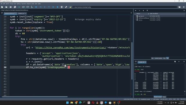
Task: Open console pane options menu
Action: (184, 62)
